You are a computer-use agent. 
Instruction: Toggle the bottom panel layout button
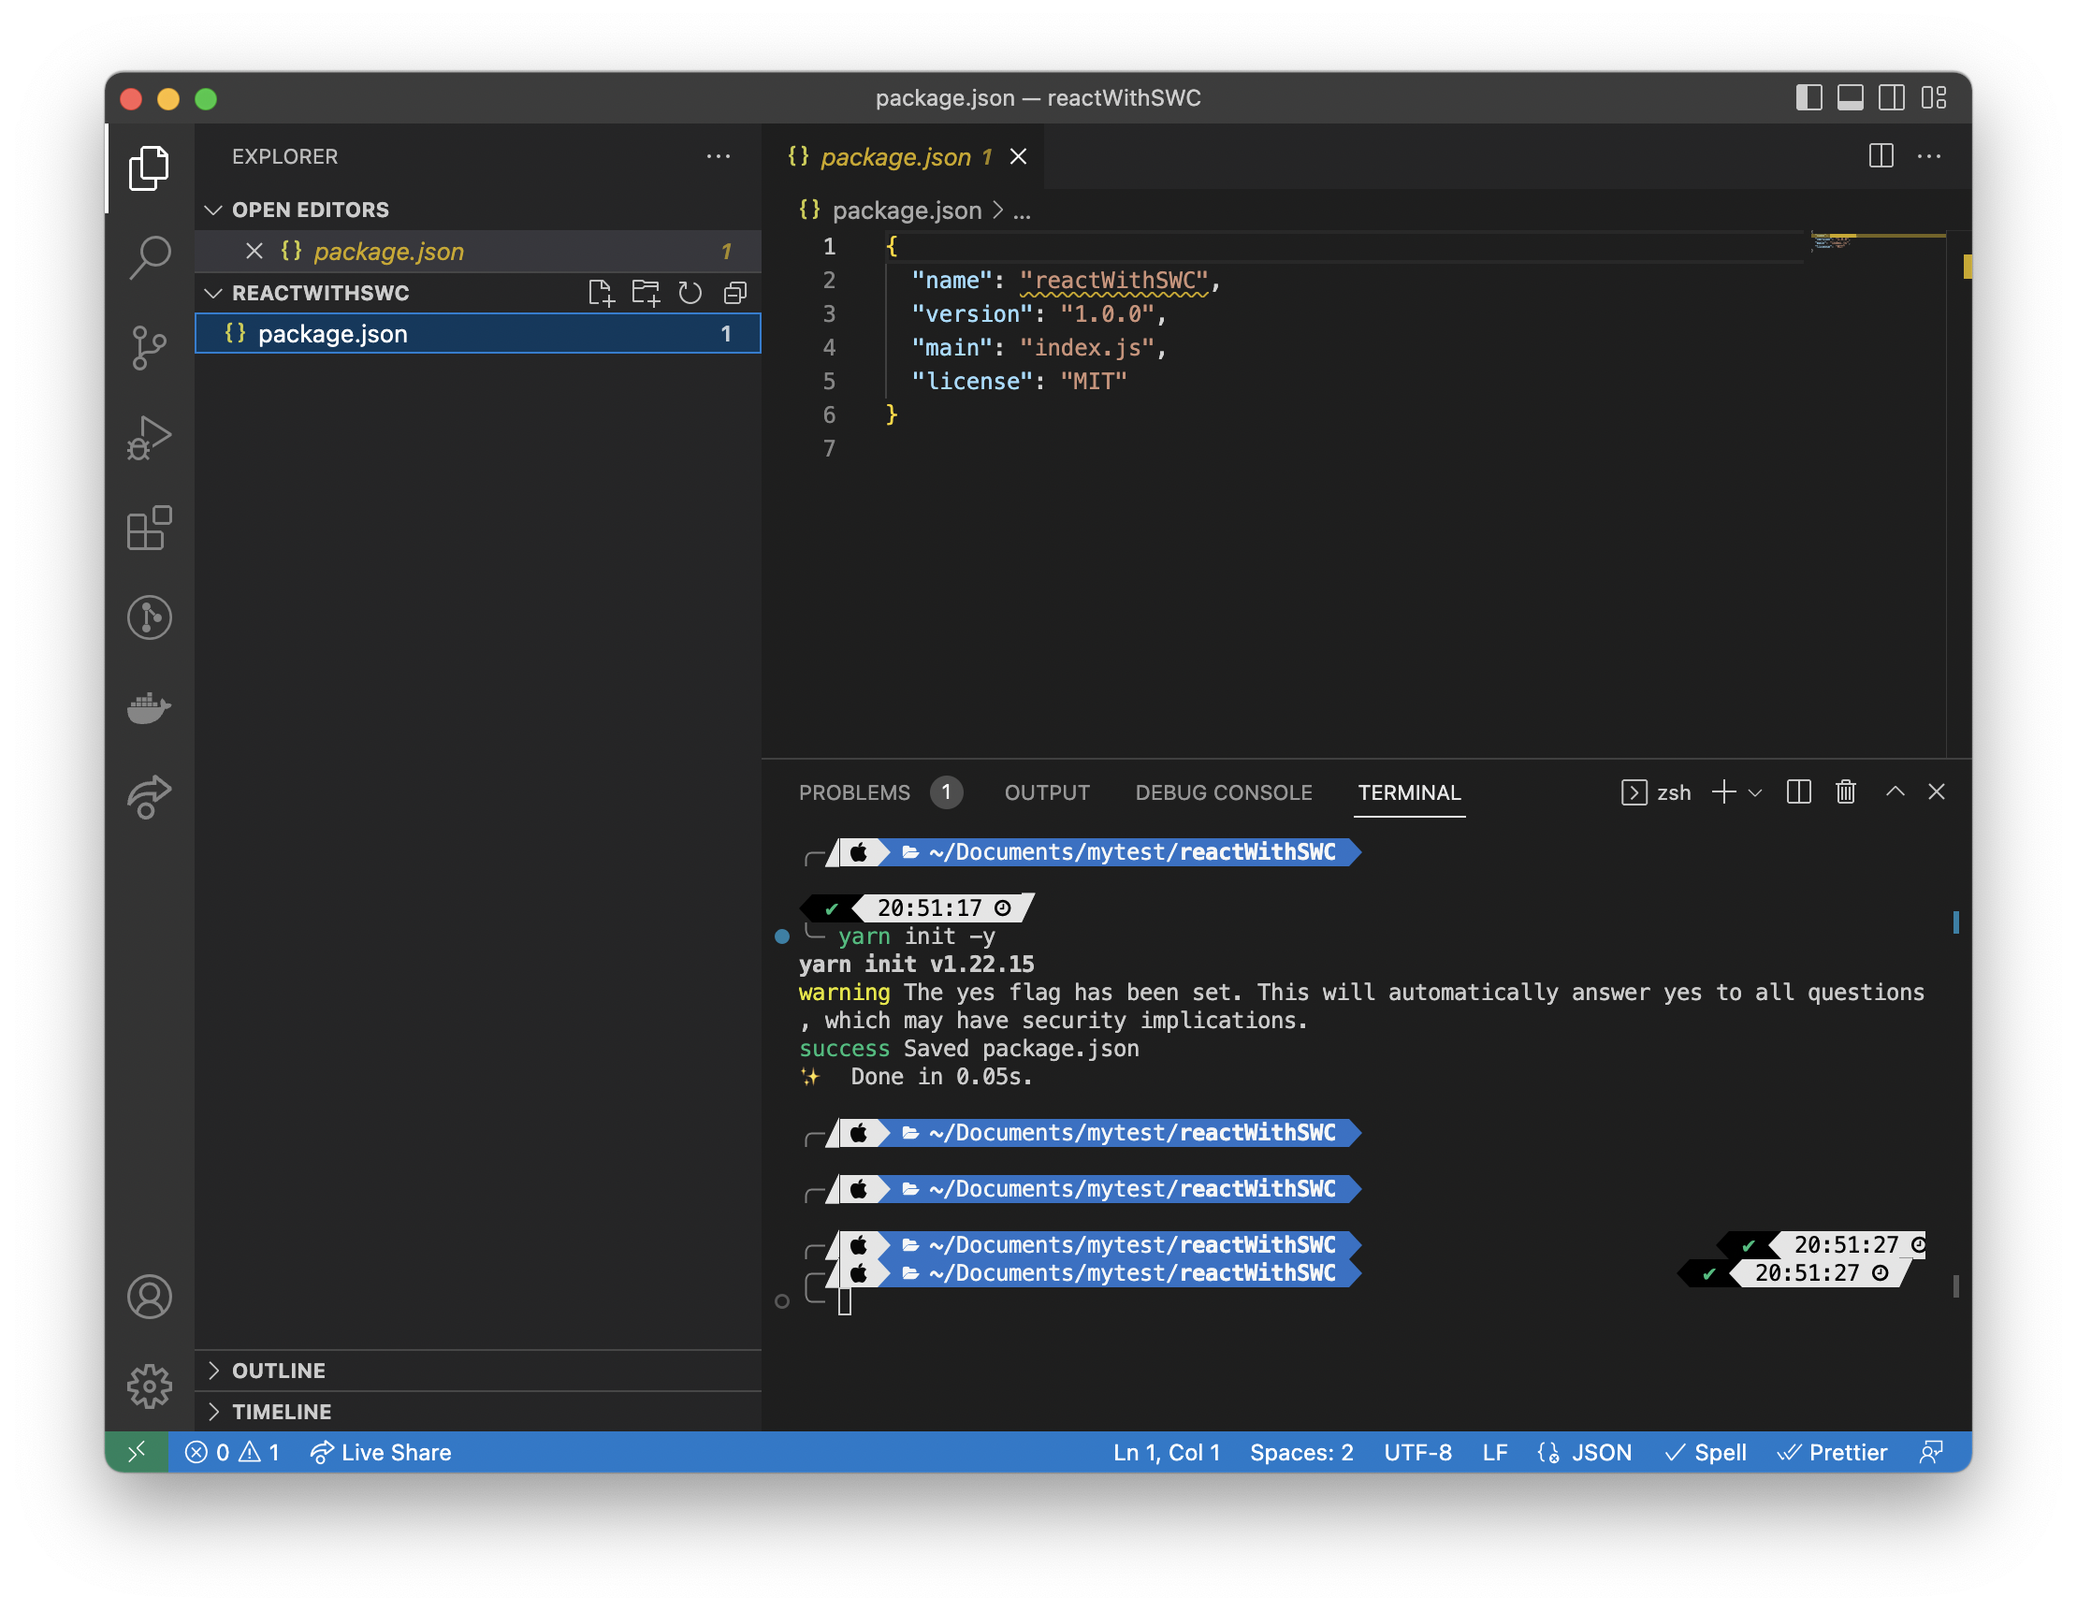pyautogui.click(x=1850, y=98)
